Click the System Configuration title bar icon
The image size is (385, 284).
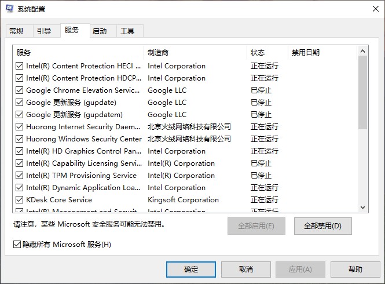point(10,9)
